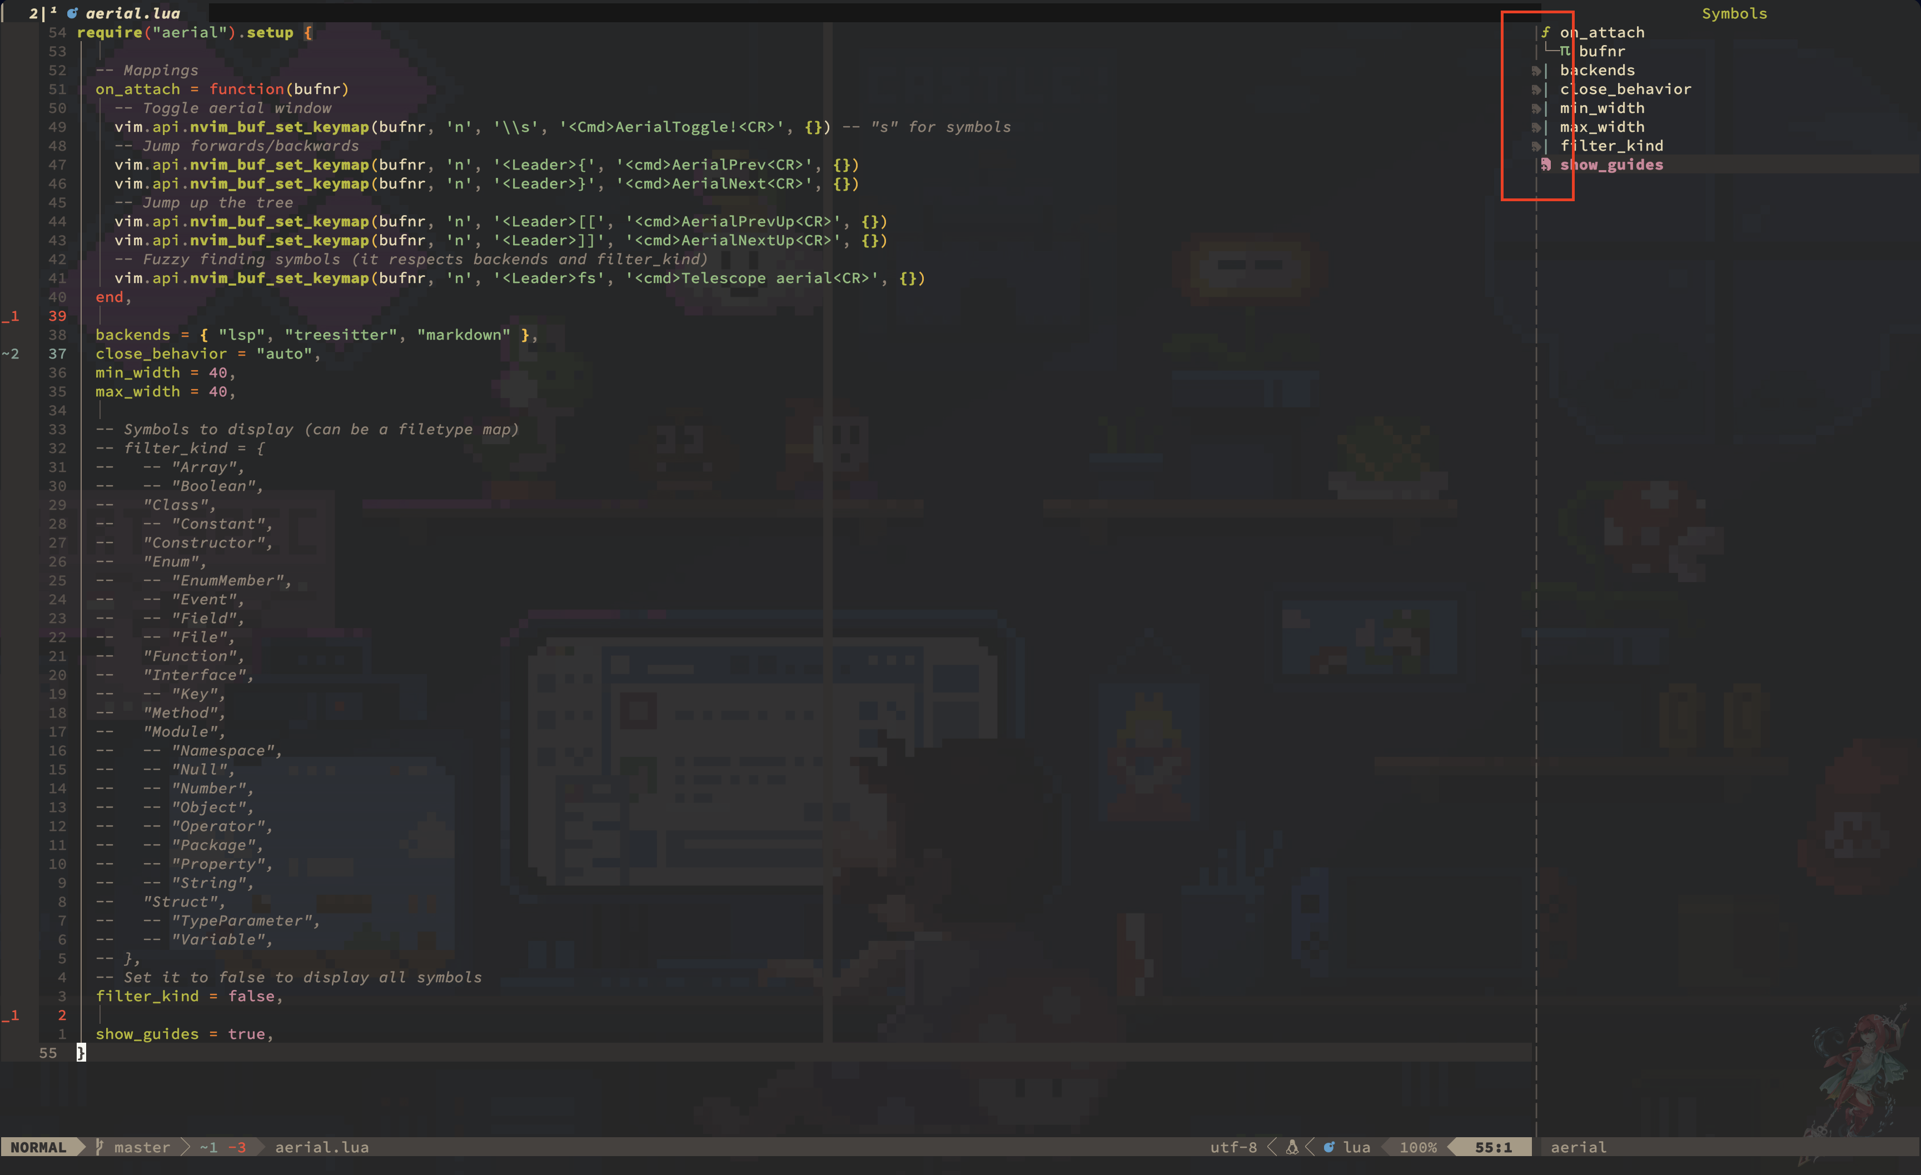Image resolution: width=1921 pixels, height=1175 pixels.
Task: Select min_width in the Symbols sidebar
Action: pyautogui.click(x=1601, y=108)
